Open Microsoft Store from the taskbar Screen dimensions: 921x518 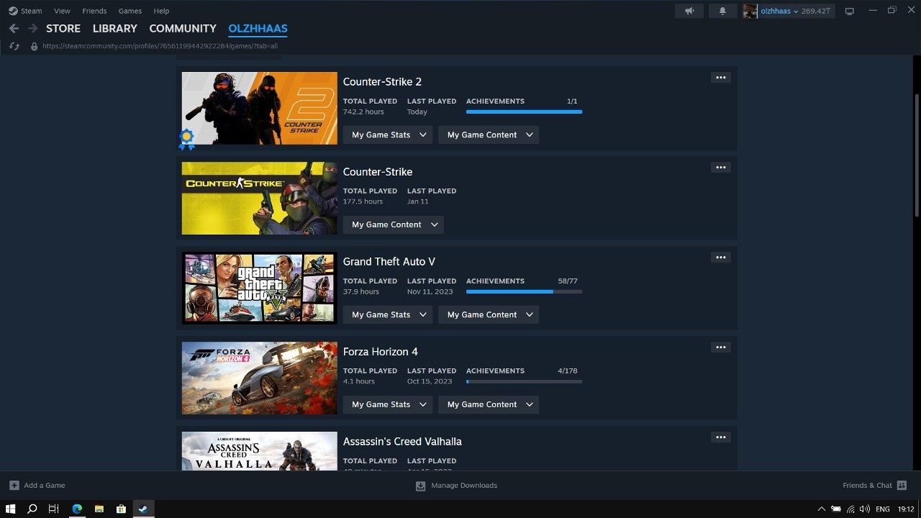pos(121,509)
